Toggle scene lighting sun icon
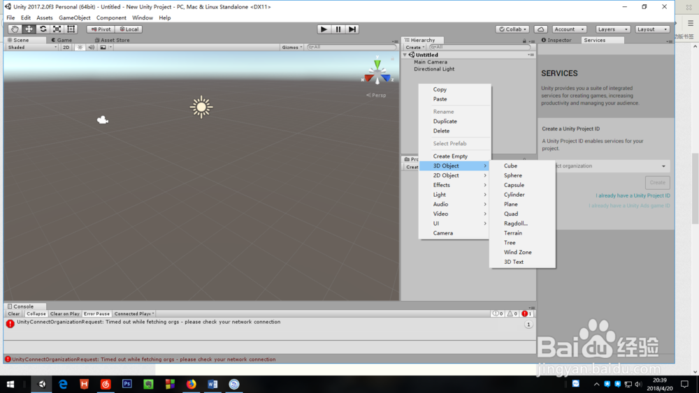 (x=80, y=47)
